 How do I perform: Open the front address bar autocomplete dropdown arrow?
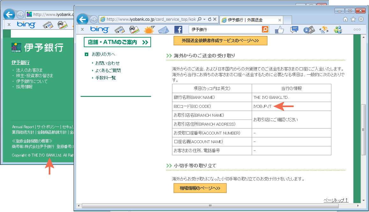click(204, 19)
